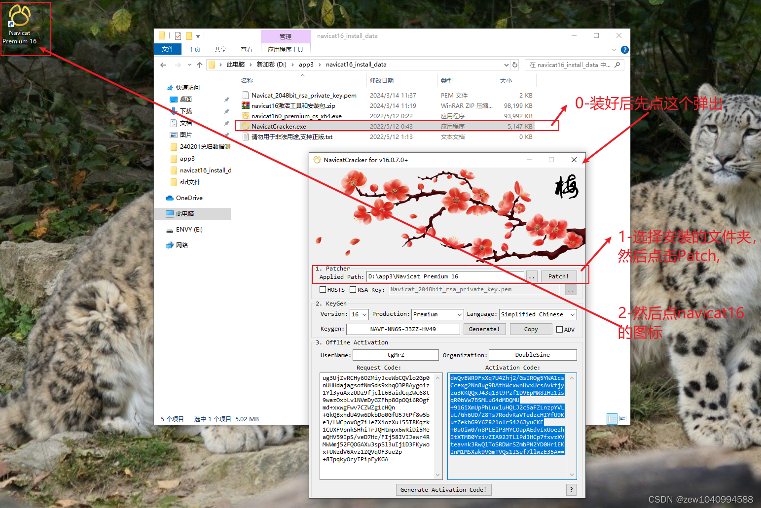
Task: Expand the Explorer ribbon chevron
Action: (614, 50)
